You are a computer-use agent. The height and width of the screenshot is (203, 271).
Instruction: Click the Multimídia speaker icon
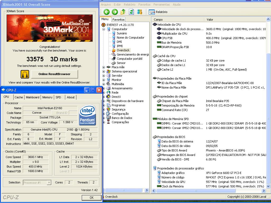click(x=109, y=84)
